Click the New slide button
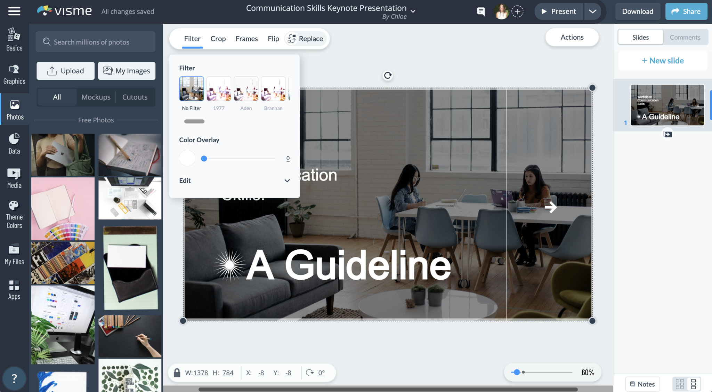This screenshot has width=712, height=392. click(662, 60)
